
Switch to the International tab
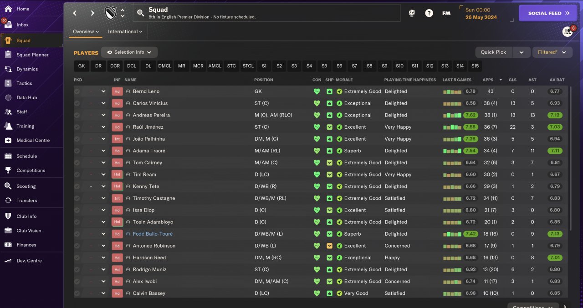point(125,32)
